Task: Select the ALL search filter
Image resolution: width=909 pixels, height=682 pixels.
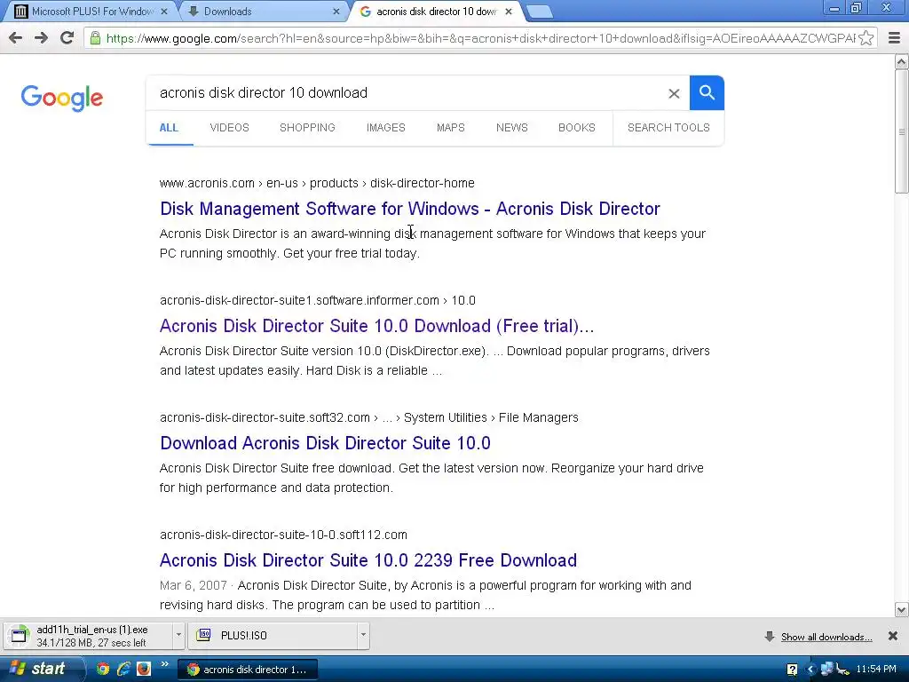Action: [x=169, y=128]
